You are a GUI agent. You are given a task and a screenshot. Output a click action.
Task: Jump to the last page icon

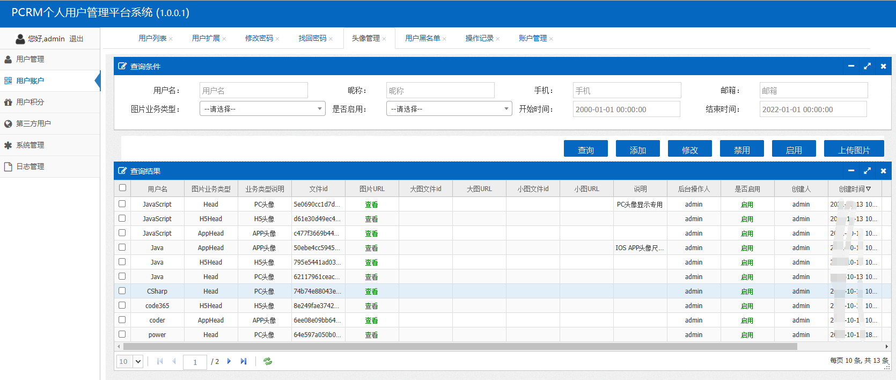[x=244, y=362]
